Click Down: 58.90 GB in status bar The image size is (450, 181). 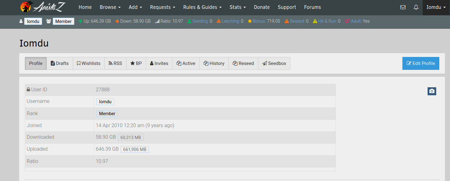133,21
